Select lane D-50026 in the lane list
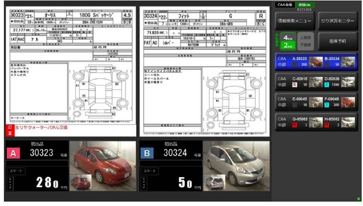363x206 pixels. click(332, 79)
